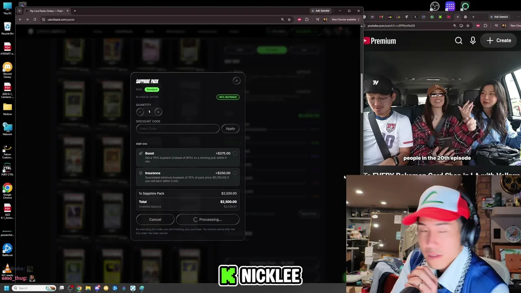This screenshot has height=293, width=521.
Task: Open zoom control in catchback address bar
Action: pyautogui.click(x=282, y=20)
